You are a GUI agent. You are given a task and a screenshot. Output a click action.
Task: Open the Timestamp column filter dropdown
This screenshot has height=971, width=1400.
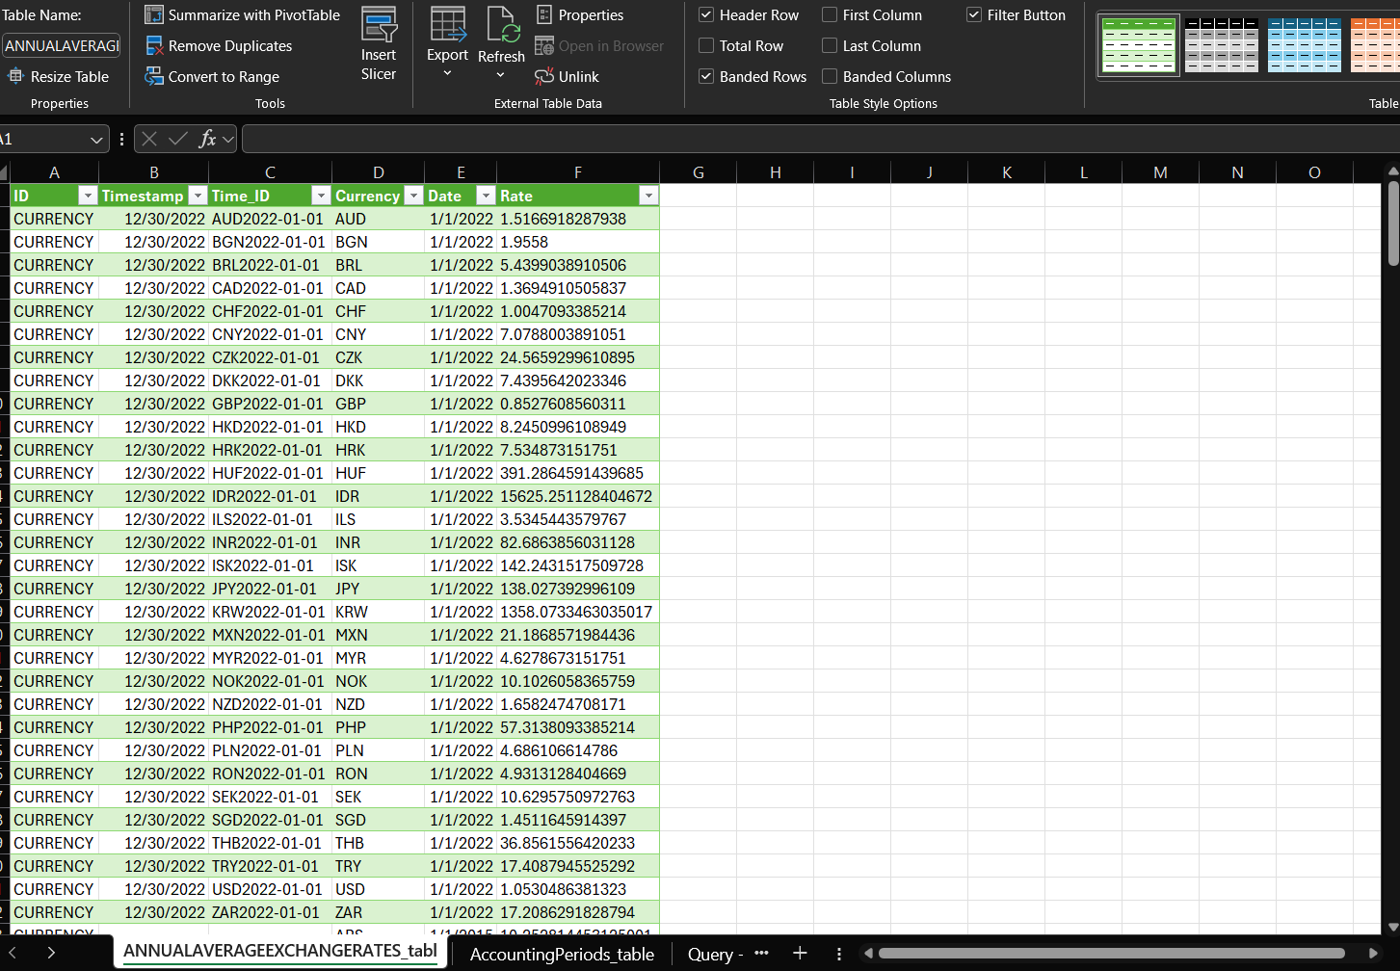198,196
